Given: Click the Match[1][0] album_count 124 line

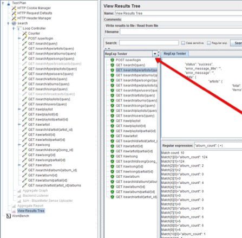Looking at the screenshot, I should click(184, 157).
